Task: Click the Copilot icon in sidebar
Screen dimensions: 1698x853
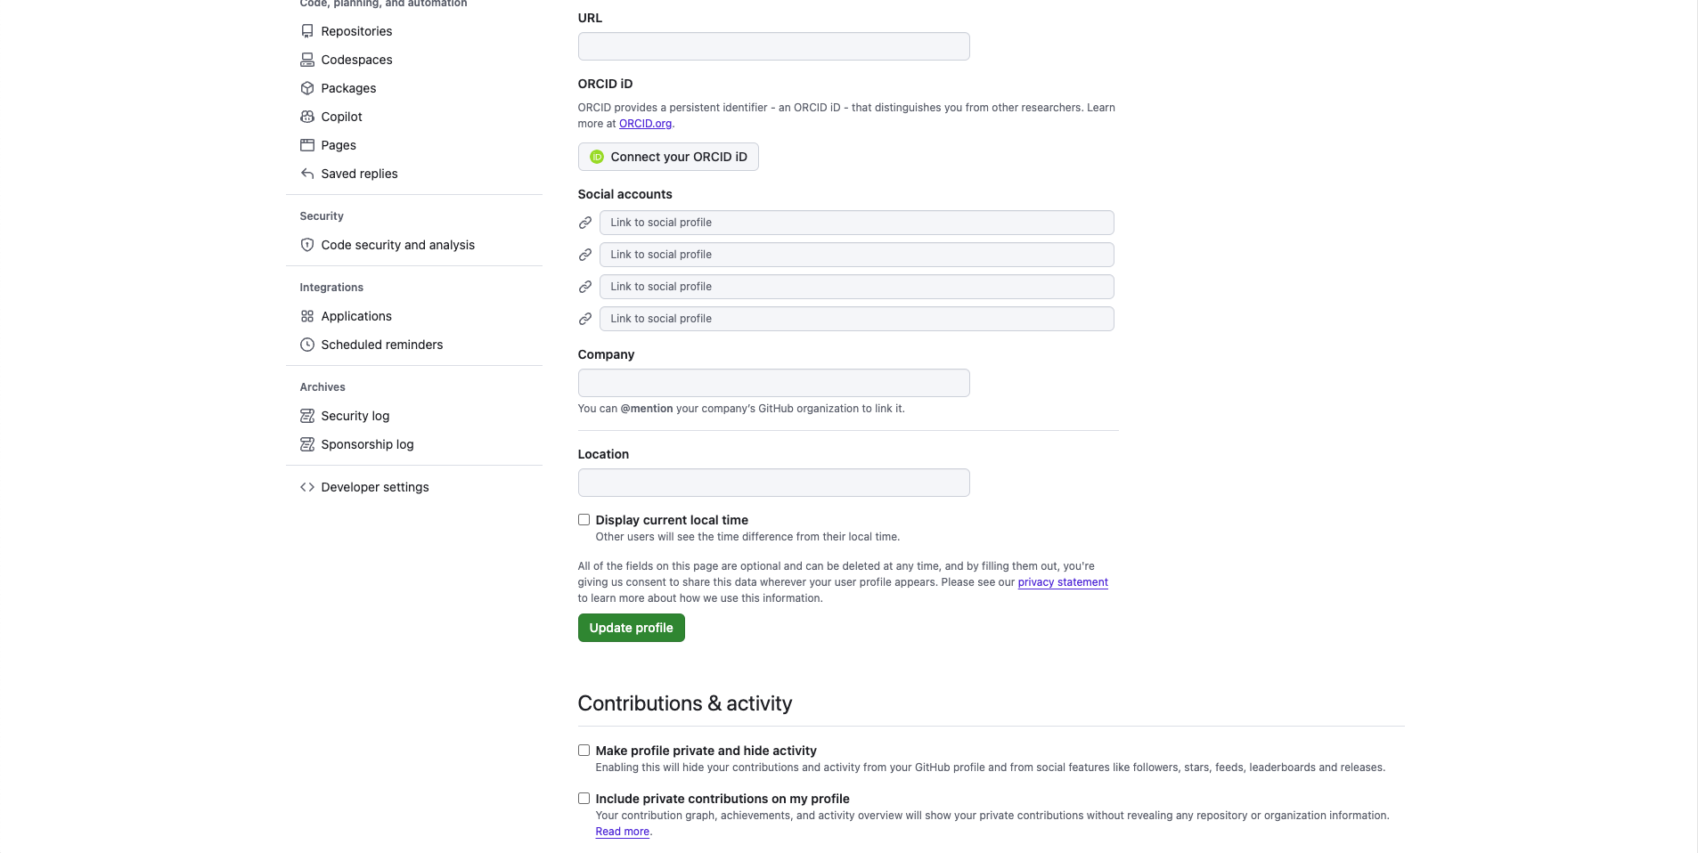Action: 307,117
